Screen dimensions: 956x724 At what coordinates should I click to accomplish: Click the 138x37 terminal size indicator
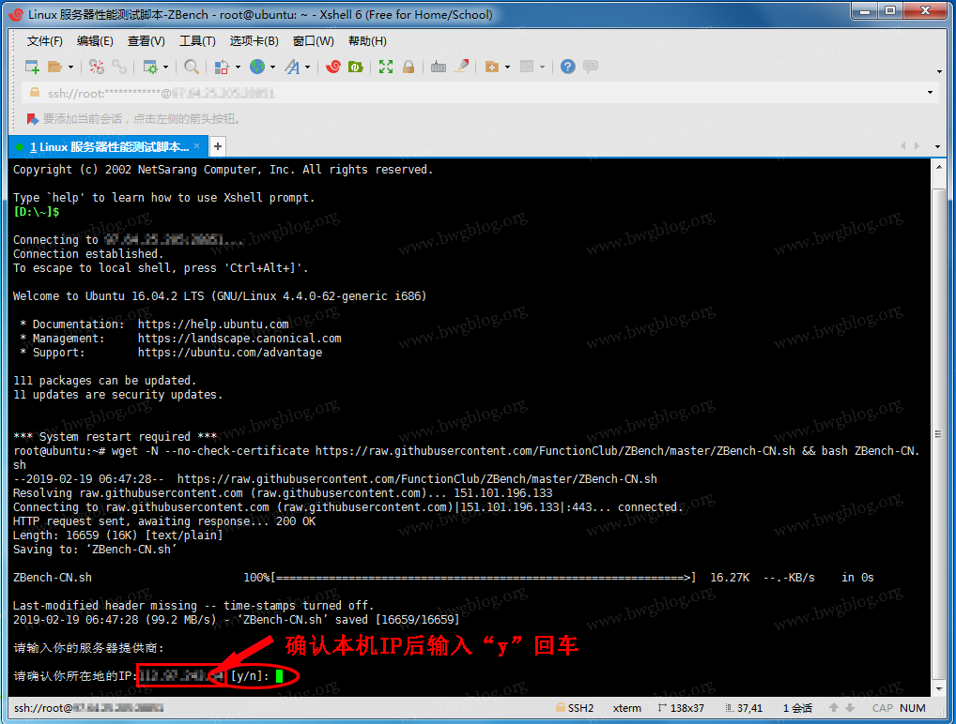[681, 708]
